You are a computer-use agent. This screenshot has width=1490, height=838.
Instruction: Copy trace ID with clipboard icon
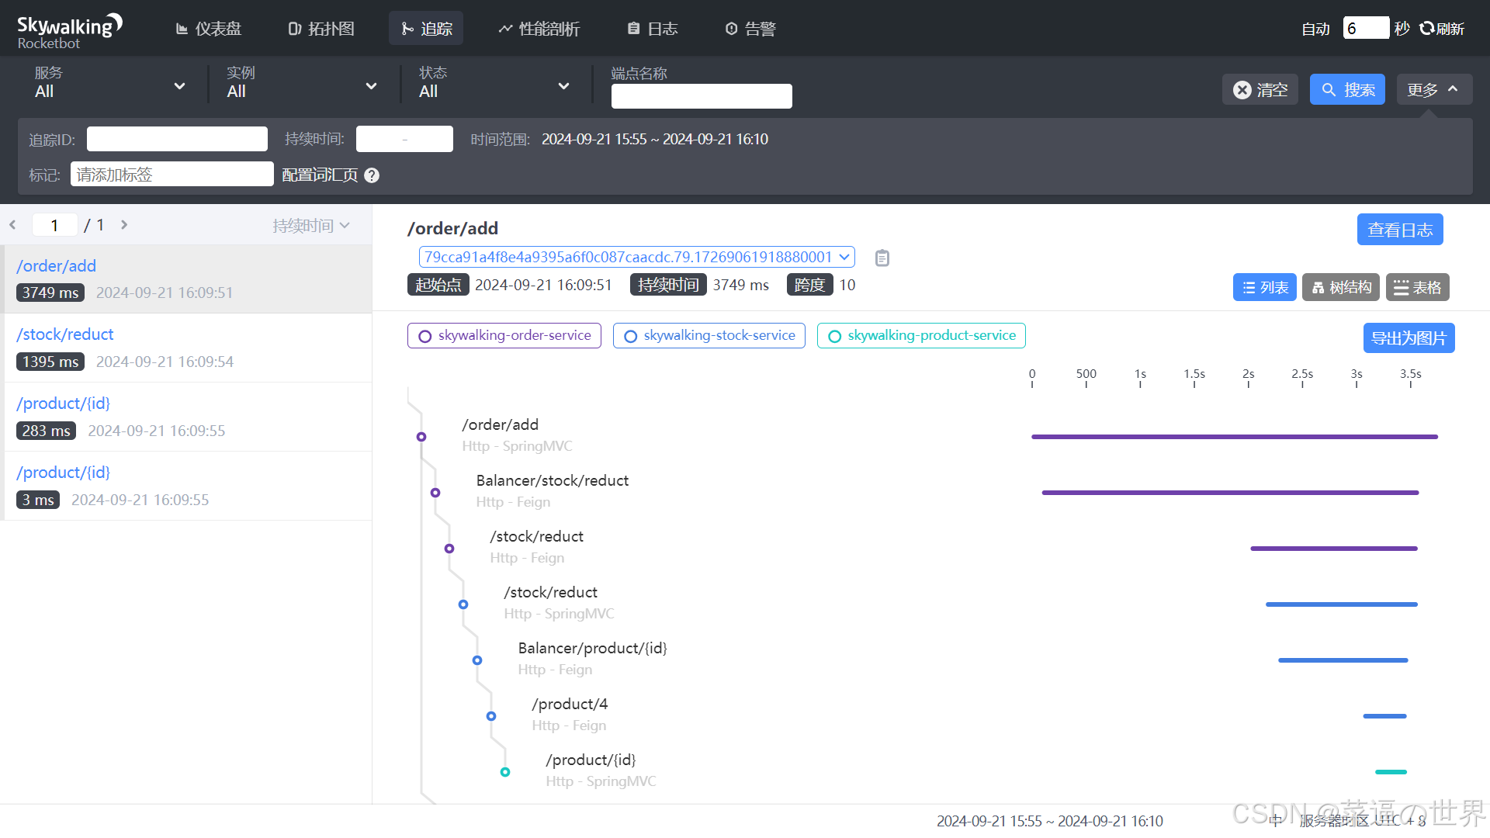(x=882, y=258)
